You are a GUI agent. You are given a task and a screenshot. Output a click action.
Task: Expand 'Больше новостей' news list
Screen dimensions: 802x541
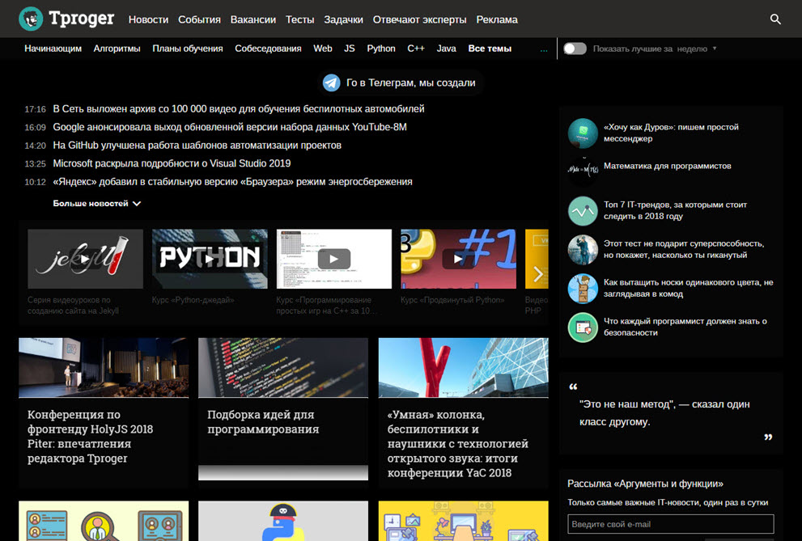click(96, 203)
